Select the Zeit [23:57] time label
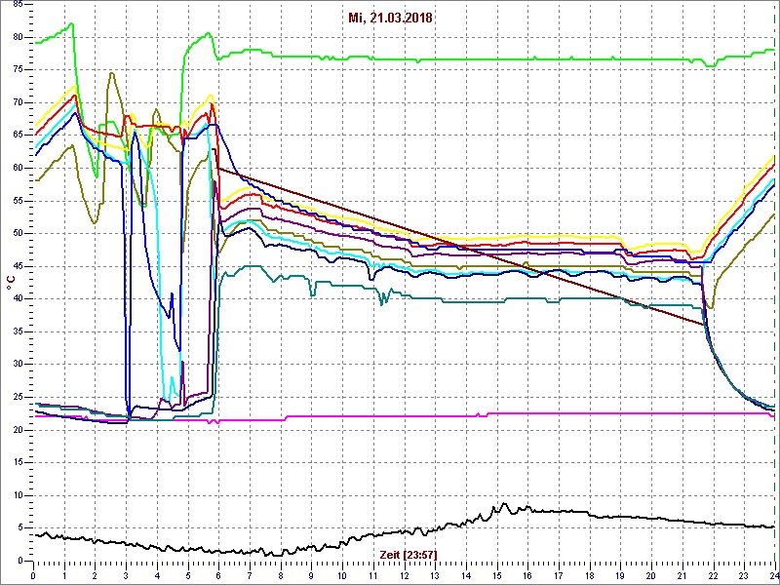The height and width of the screenshot is (585, 780). click(409, 554)
